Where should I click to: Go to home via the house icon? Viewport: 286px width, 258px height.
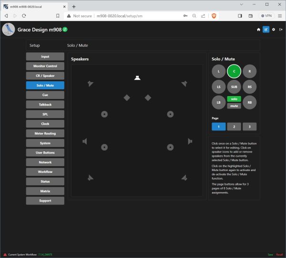coord(259,29)
